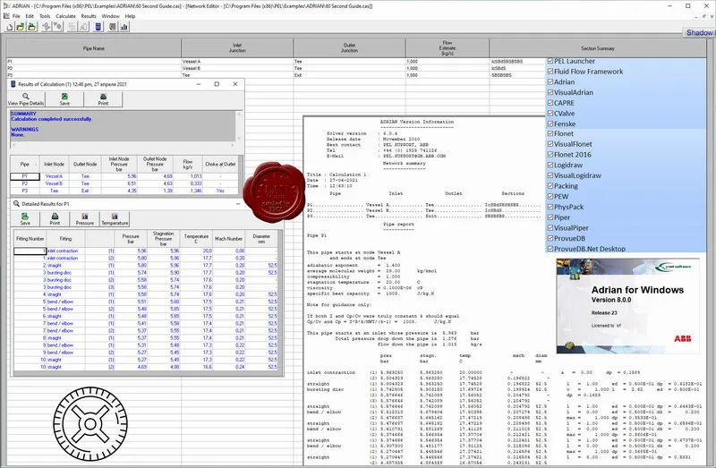Click the Stagnation Pressure column header
This screenshot has width=716, height=468.
pyautogui.click(x=163, y=238)
